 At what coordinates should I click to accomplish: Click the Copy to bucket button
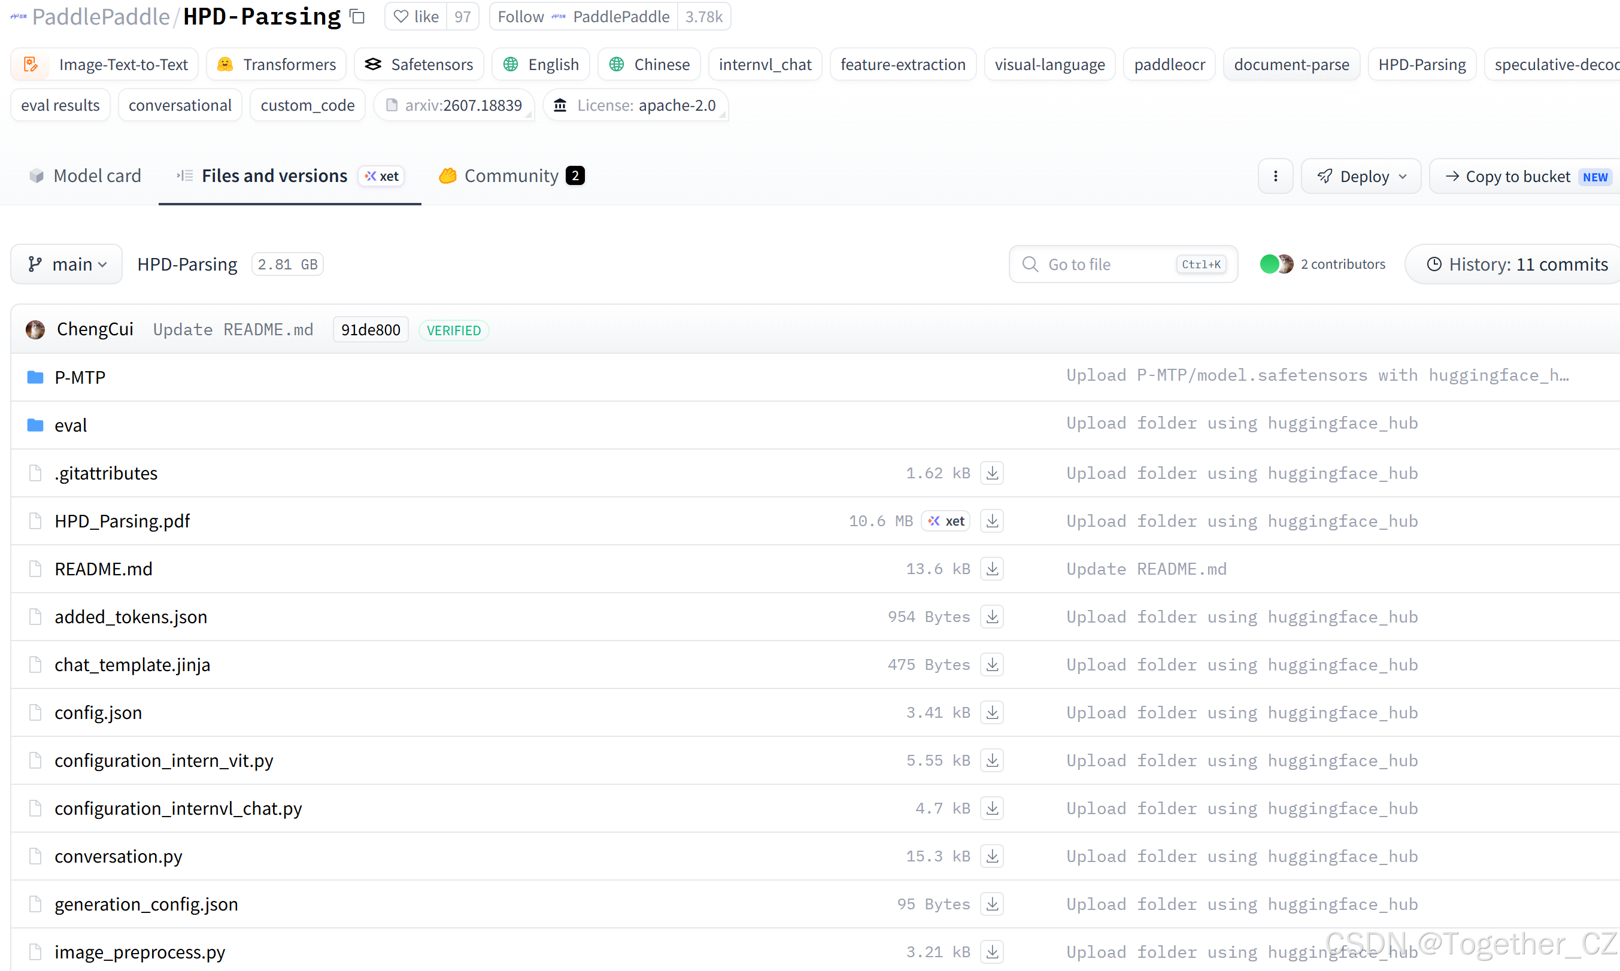1524,176
